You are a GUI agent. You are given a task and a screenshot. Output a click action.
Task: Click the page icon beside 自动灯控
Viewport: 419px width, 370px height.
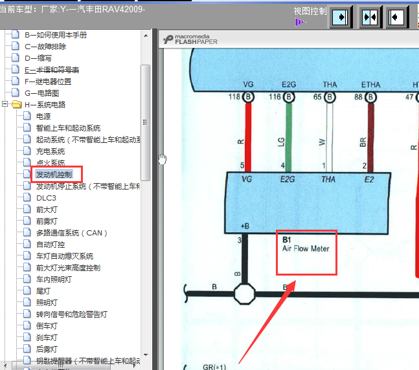click(x=27, y=244)
